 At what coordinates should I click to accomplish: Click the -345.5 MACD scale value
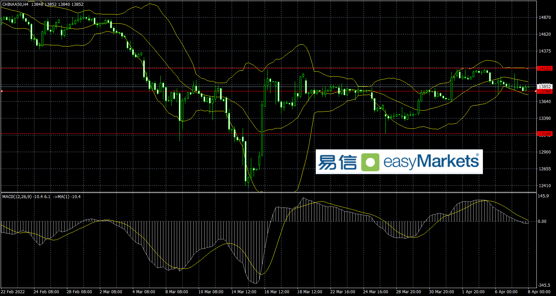pos(544,285)
